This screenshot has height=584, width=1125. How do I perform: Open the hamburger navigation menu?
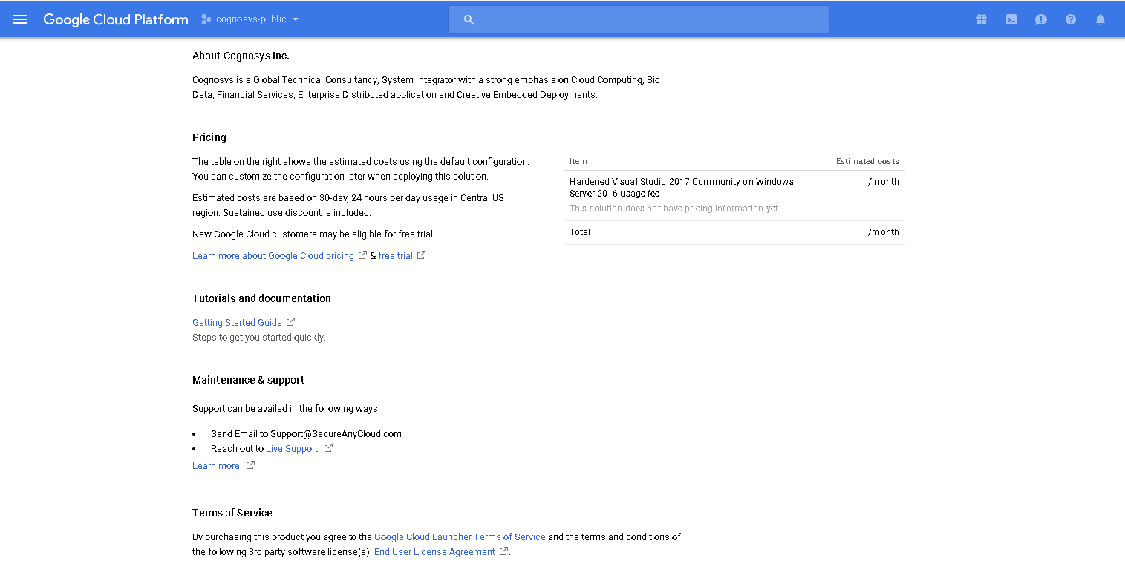[20, 19]
